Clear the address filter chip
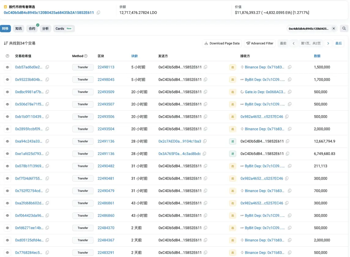The width and height of the screenshot is (350, 257). pos(334,28)
